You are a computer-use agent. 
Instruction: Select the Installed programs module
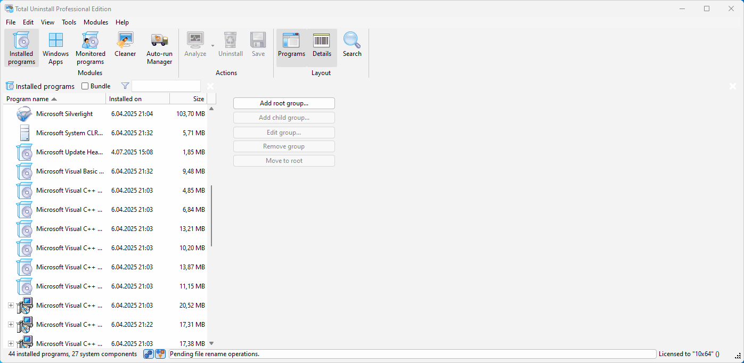pos(21,47)
